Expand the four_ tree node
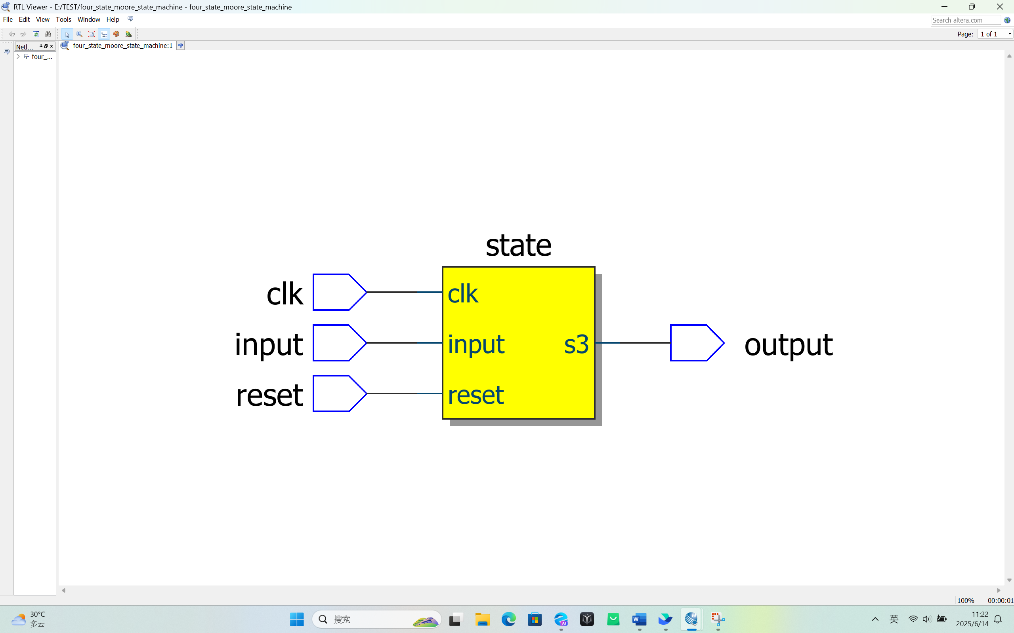This screenshot has width=1014, height=633. tap(18, 57)
